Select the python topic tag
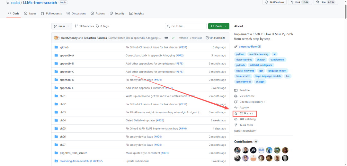The height and width of the screenshot is (166, 347). point(240,54)
